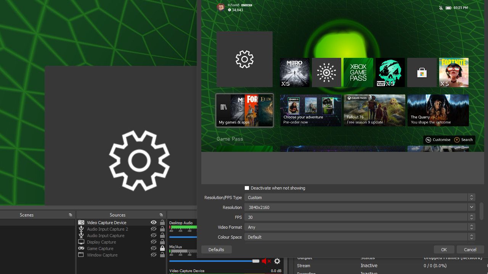Open FPS dropdown showing 30

360,217
